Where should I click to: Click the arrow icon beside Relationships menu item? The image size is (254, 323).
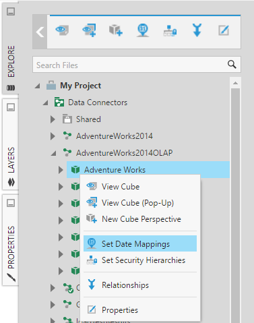coord(92,285)
